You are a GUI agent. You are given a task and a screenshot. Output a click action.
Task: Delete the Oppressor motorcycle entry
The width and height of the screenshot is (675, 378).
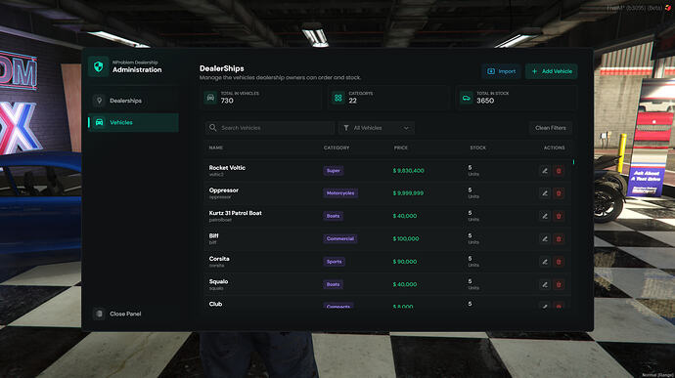[559, 193]
